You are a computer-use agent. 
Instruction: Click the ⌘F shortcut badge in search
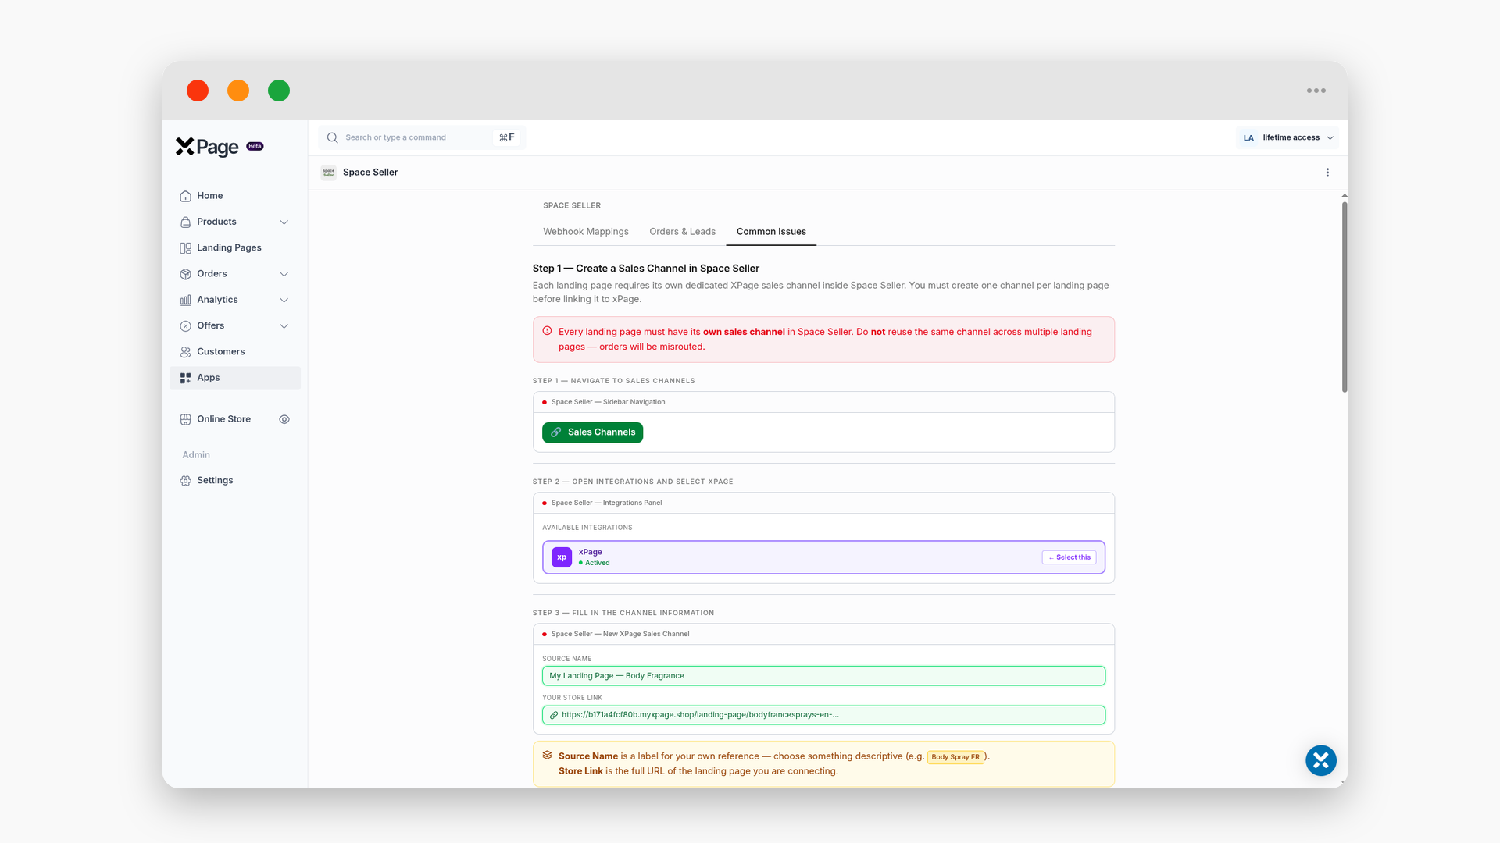tap(507, 137)
